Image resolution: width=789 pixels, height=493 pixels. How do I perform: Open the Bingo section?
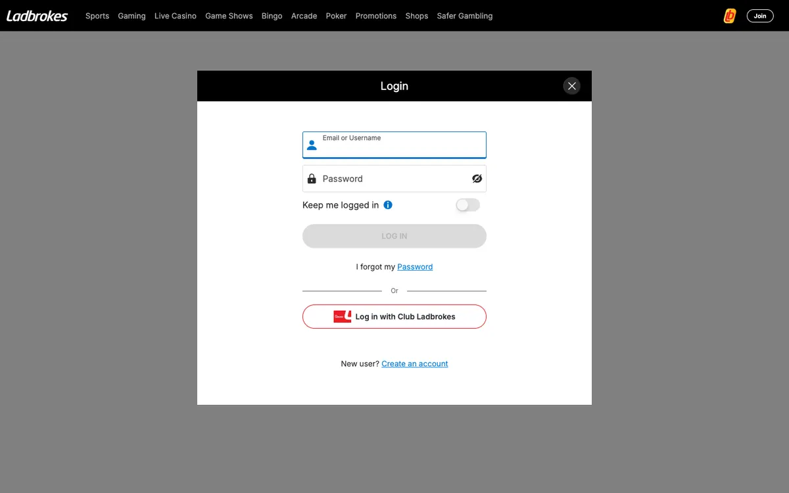[x=272, y=16]
